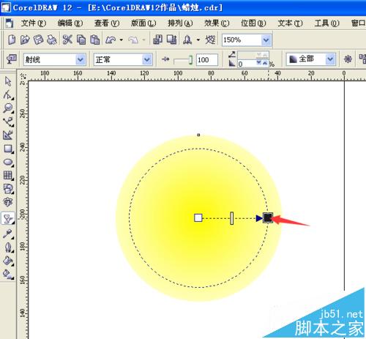Open the 工具 menu
Screen dimensions: 366x339
pos(326,23)
